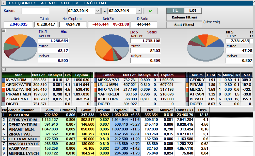Viewport: 255px width, 156px height.
Task: Select the MERRILL LYNCH row
Action: tap(127, 153)
